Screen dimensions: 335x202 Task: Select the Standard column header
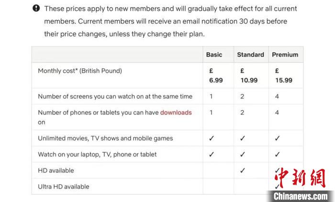click(x=250, y=55)
